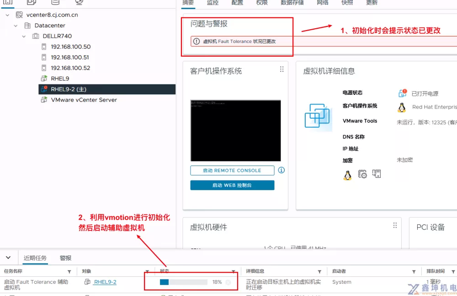Select host 192.168.100.51
Viewport: 457px width, 296px height.
coord(69,57)
